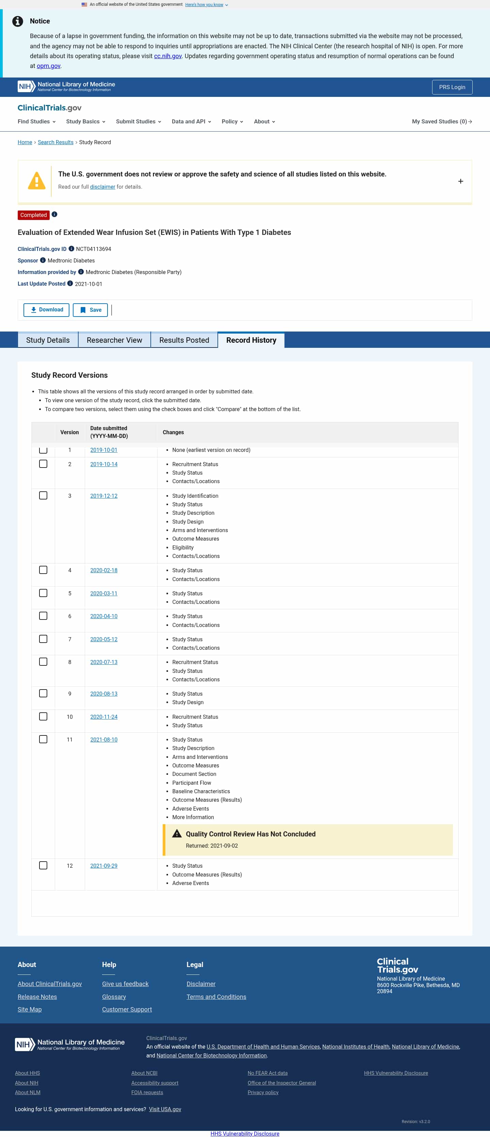Check the box for version 2 row
Screen dimensions: 490x1137
click(x=43, y=464)
